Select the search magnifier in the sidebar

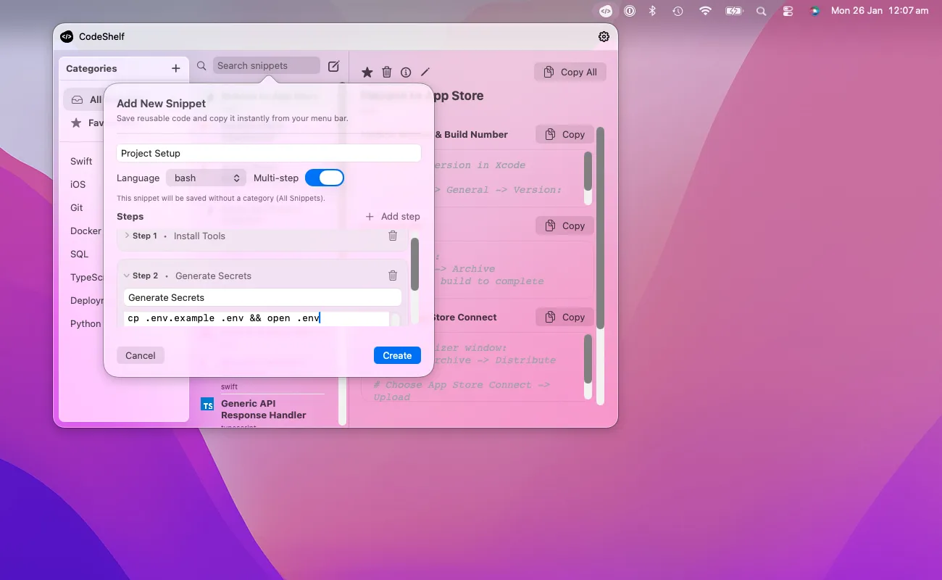pos(201,66)
